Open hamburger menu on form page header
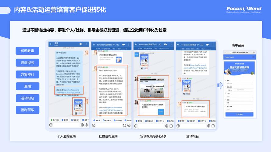 [253, 57]
